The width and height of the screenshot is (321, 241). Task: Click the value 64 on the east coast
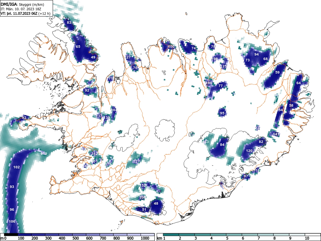click(299, 83)
